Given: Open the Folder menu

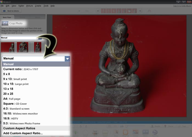Looking at the screenshot, I should pyautogui.click(x=21, y=6).
